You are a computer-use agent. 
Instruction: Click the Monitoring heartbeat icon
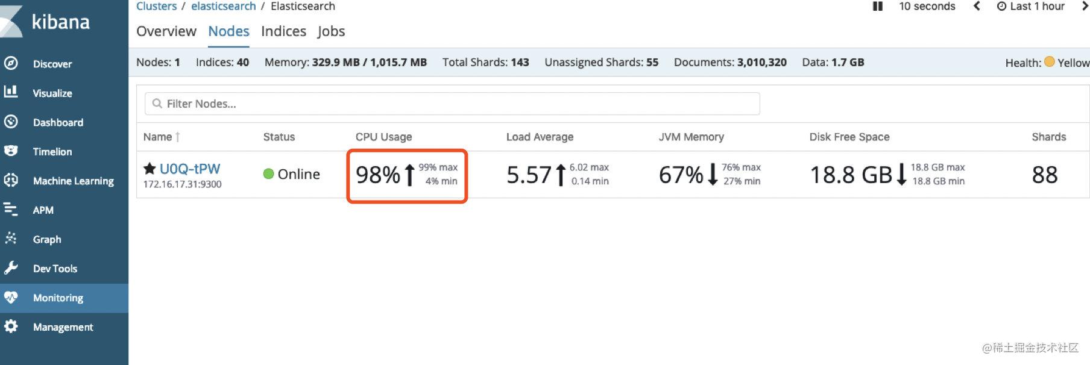pyautogui.click(x=11, y=297)
